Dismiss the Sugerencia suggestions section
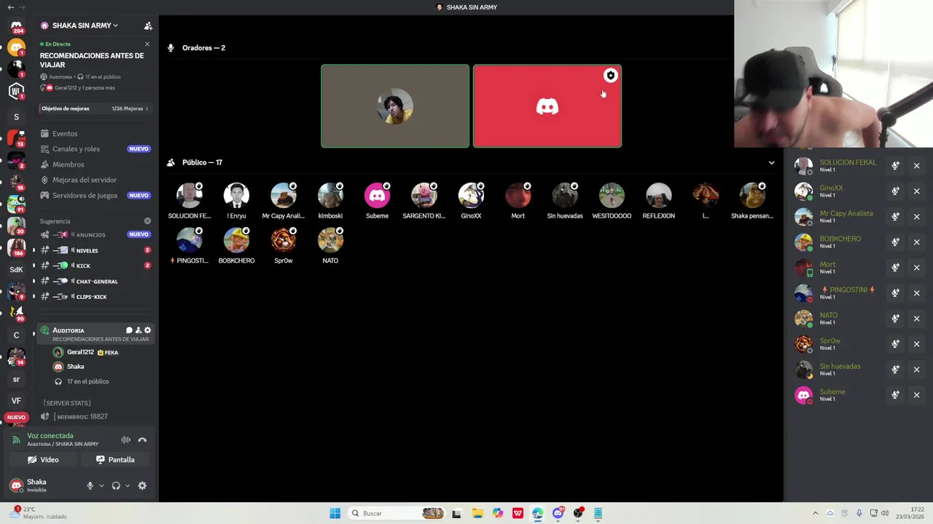 [147, 221]
